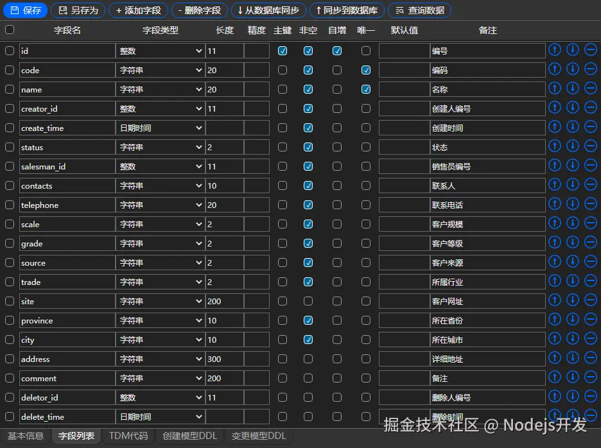This screenshot has width=601, height=448.
Task: Move the address field up
Action: [x=554, y=358]
